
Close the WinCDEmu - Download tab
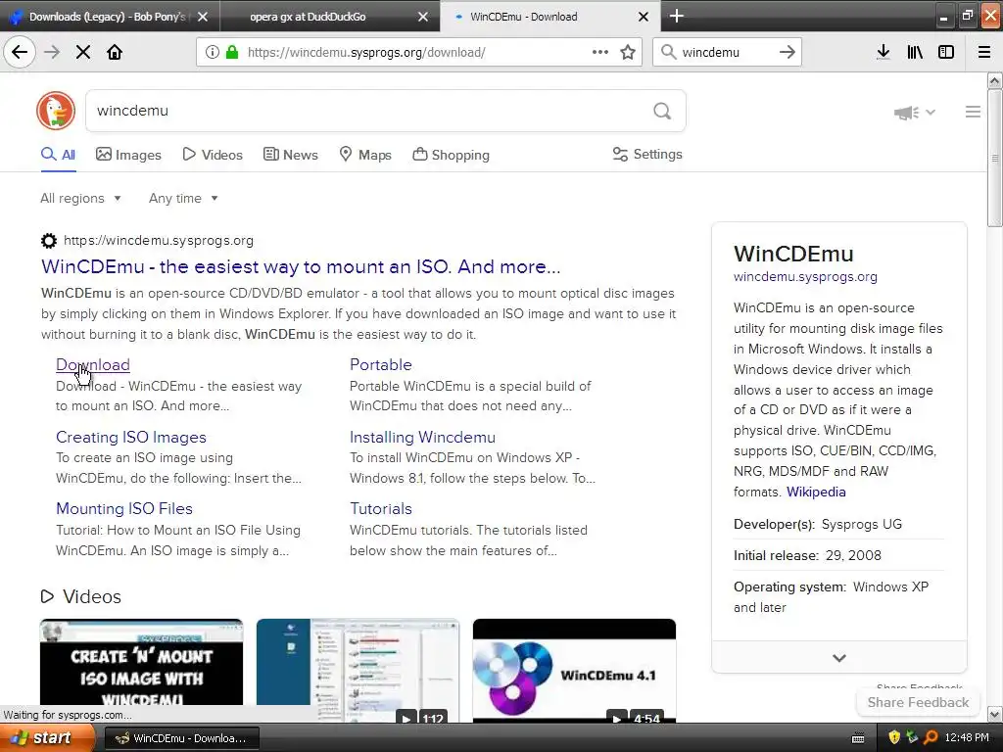pos(644,17)
